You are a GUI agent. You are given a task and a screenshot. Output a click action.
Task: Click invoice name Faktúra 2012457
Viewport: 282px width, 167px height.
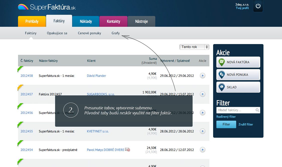point(50,94)
